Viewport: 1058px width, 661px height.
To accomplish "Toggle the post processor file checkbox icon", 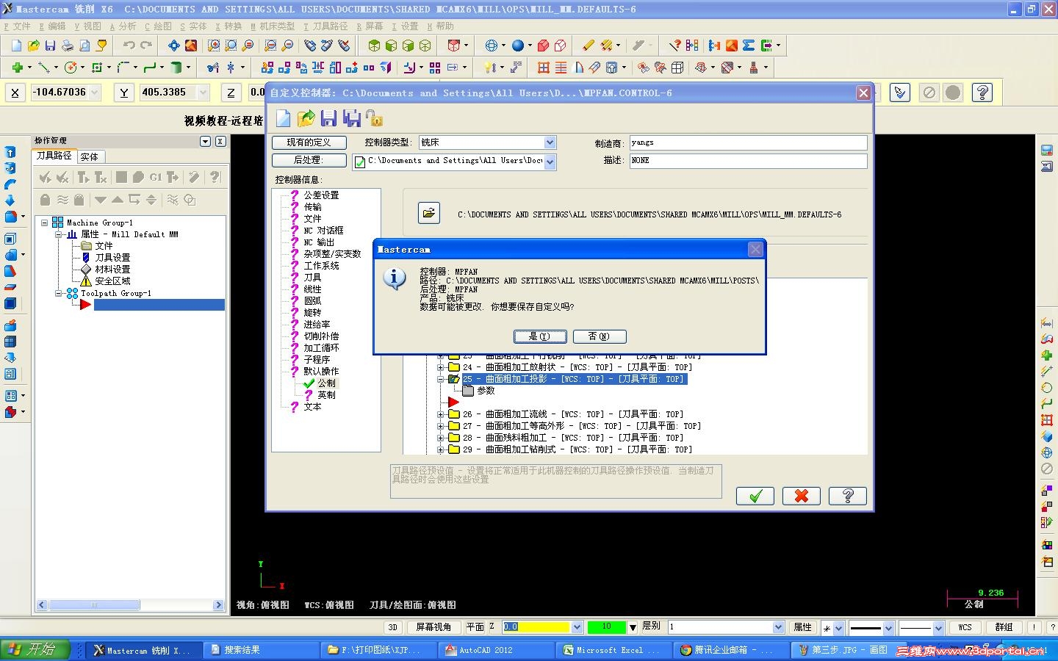I will [360, 162].
